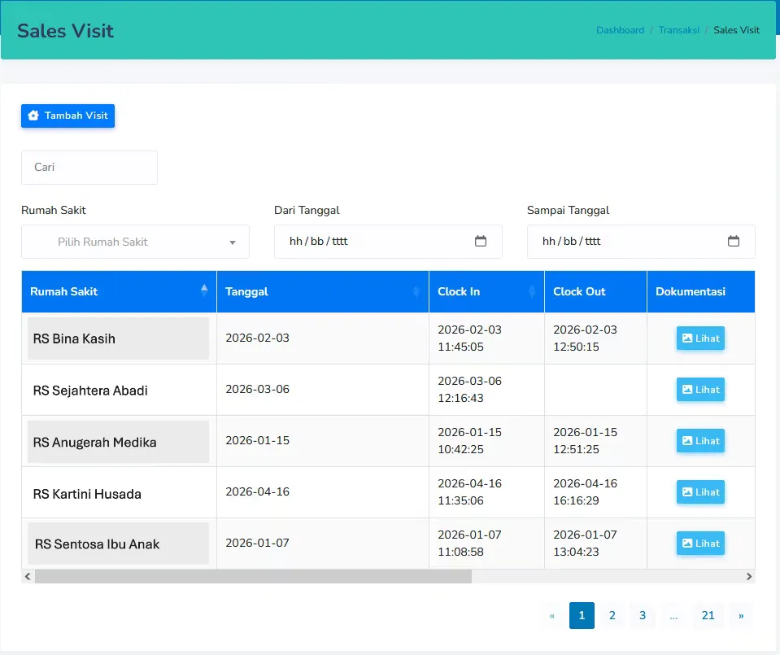Jump to last page 21
Screen dimensions: 780x655
click(x=708, y=616)
